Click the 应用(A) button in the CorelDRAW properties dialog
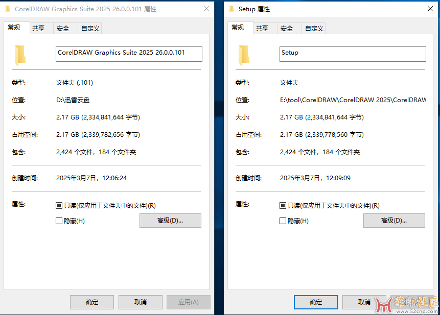 tap(189, 302)
